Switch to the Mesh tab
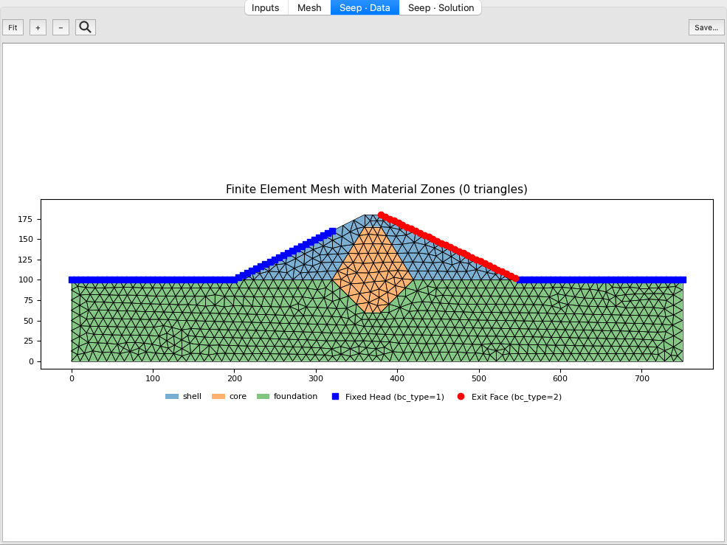 click(x=309, y=7)
